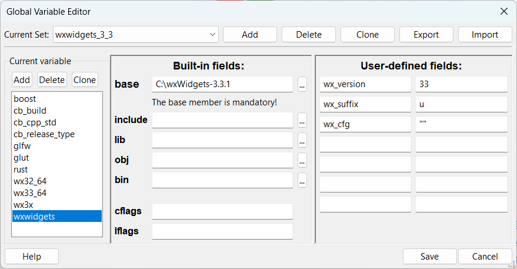Click the Add set button
The height and width of the screenshot is (269, 517).
click(x=250, y=35)
